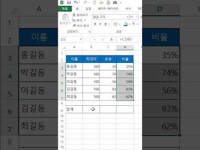Screen dimensions: 200x150
Task: Select the 서식 복사 format painter
Action: click(81, 26)
